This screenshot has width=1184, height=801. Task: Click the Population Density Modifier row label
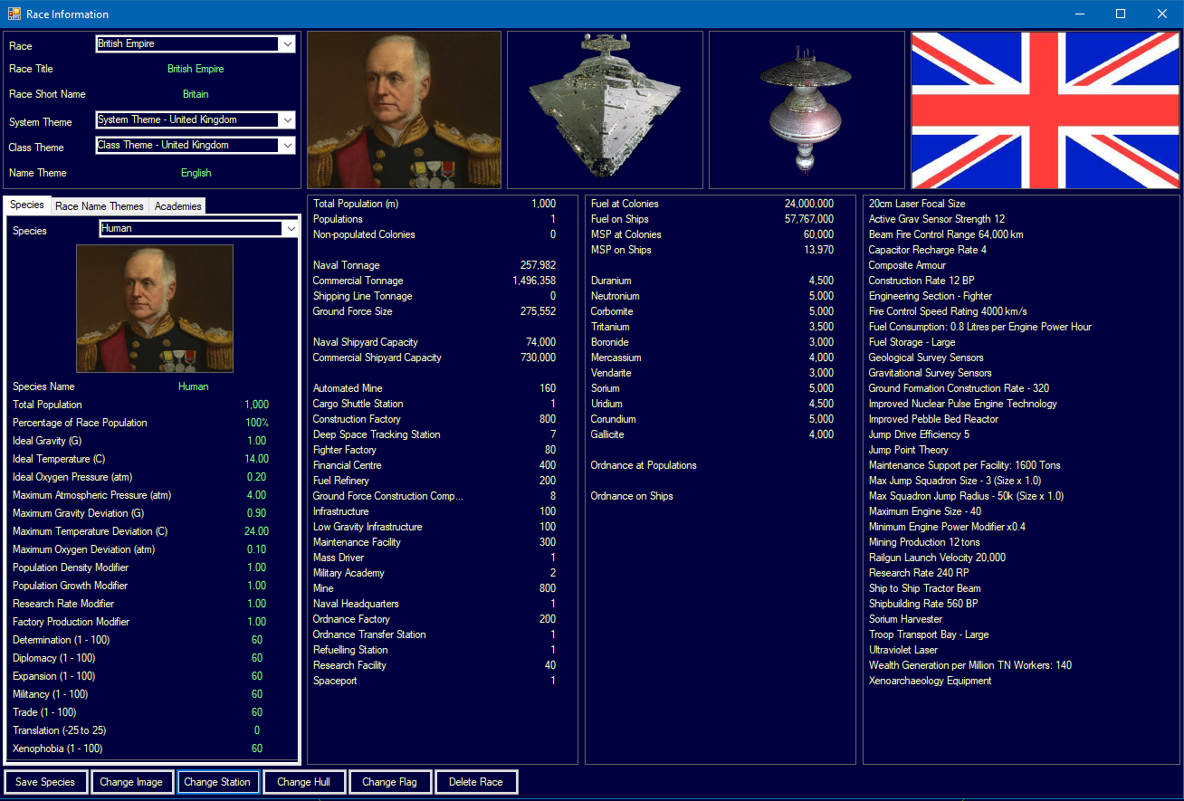pos(71,567)
